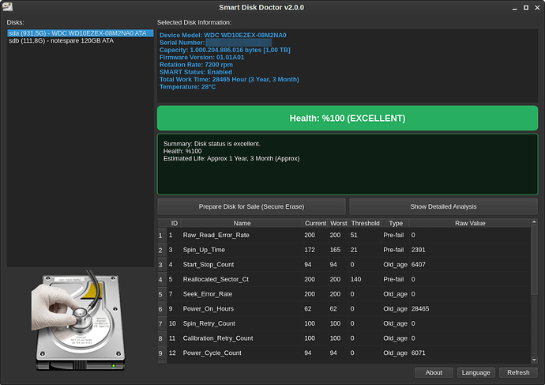The width and height of the screenshot is (545, 385).
Task: Sort table by Name column header
Action: (x=242, y=224)
